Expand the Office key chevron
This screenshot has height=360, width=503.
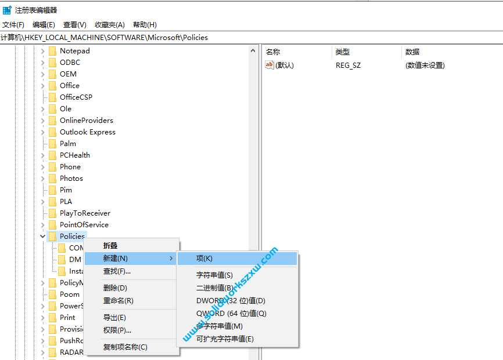click(42, 85)
